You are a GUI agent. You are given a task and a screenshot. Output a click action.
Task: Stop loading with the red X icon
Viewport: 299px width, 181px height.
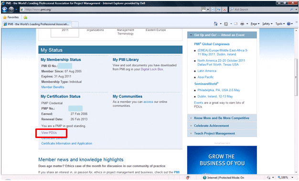tap(225, 10)
